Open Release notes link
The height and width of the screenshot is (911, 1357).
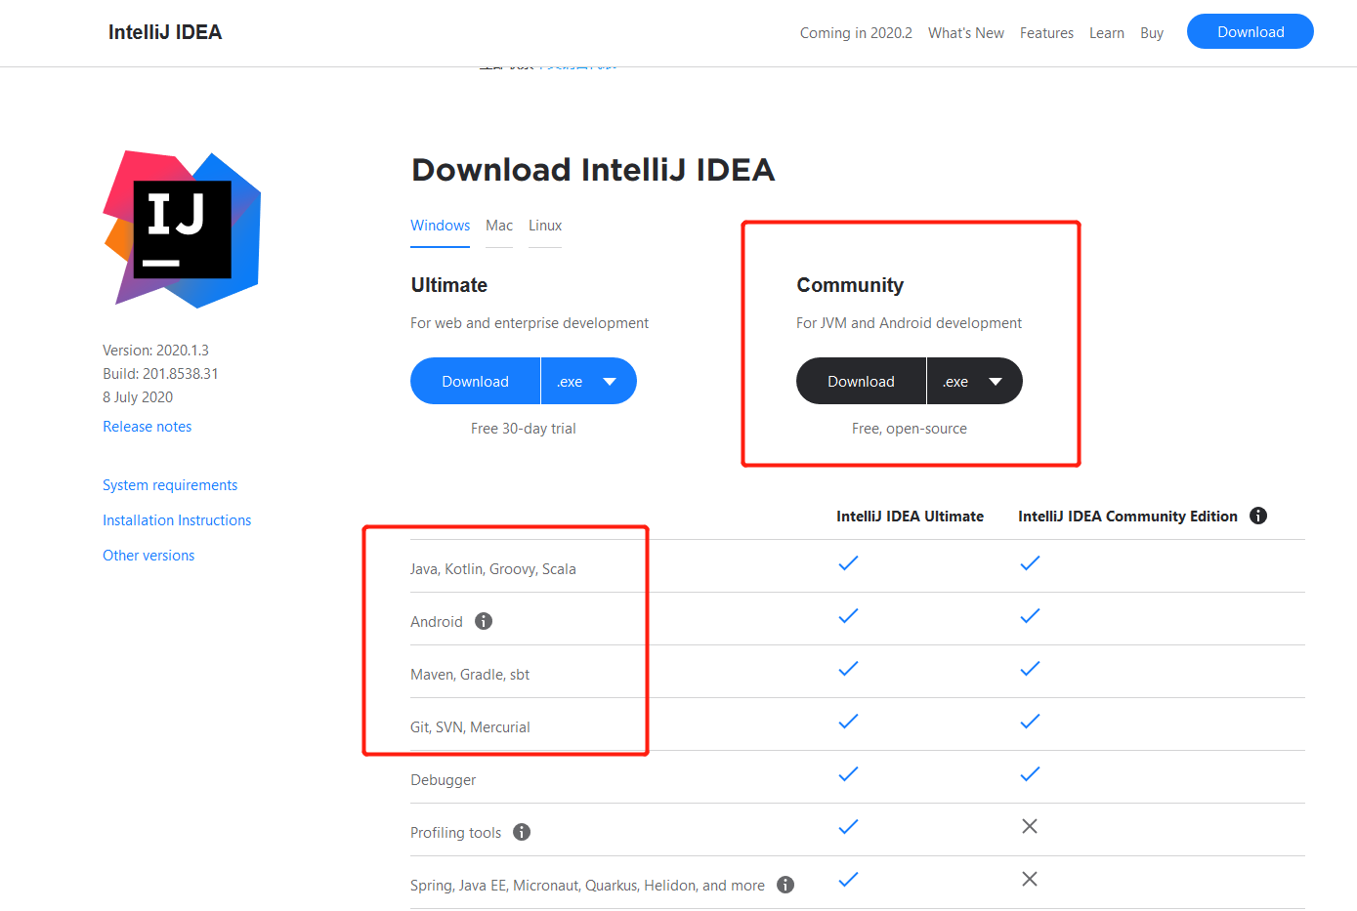tap(148, 427)
